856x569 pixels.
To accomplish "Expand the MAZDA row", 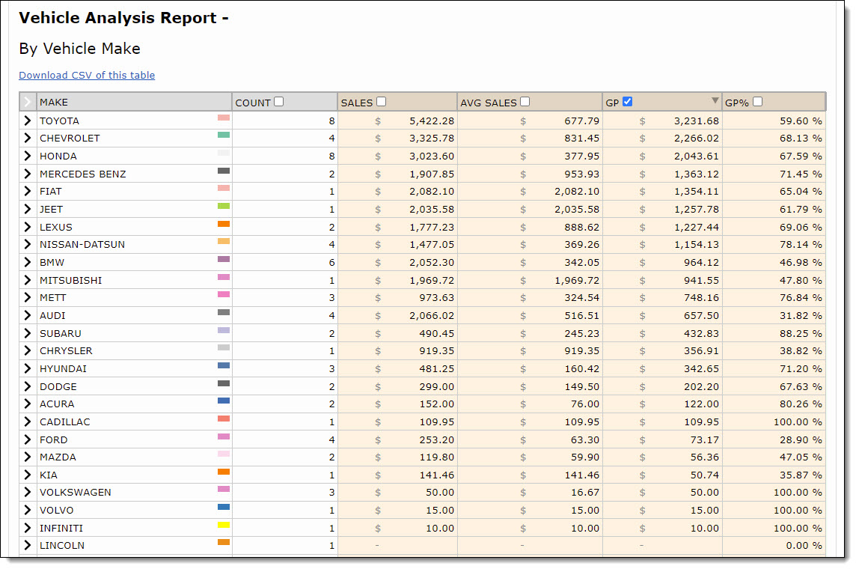I will (x=27, y=457).
